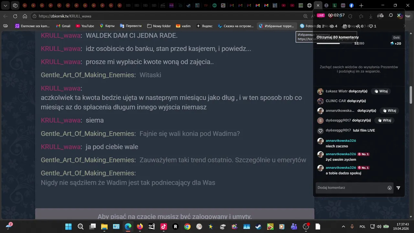This screenshot has height=233, width=414.
Task: Send the comment with arrow icon
Action: click(398, 188)
